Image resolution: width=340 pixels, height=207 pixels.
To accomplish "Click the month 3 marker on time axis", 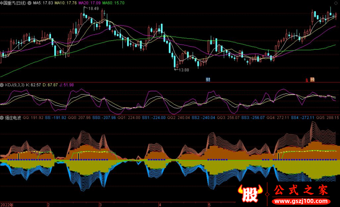I will pos(100,205).
